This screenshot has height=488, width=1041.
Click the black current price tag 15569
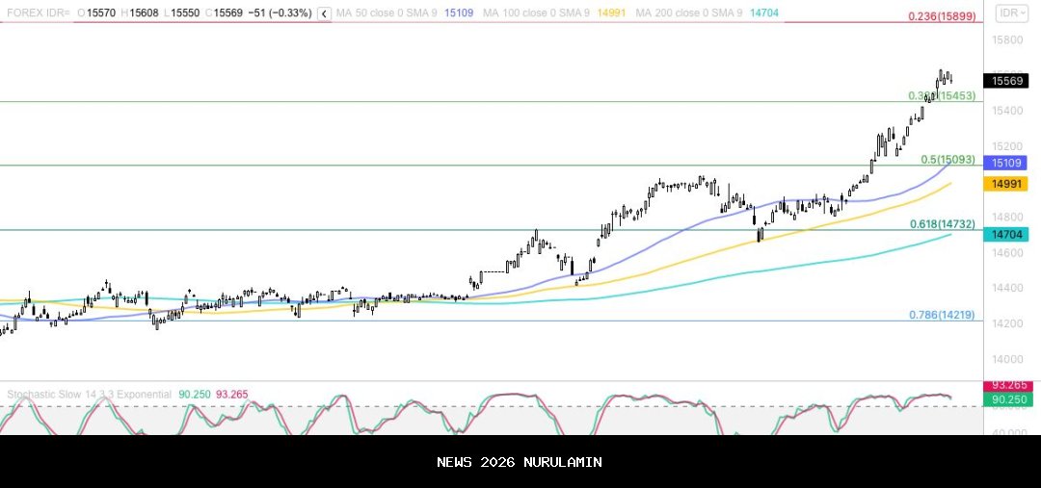click(1005, 82)
